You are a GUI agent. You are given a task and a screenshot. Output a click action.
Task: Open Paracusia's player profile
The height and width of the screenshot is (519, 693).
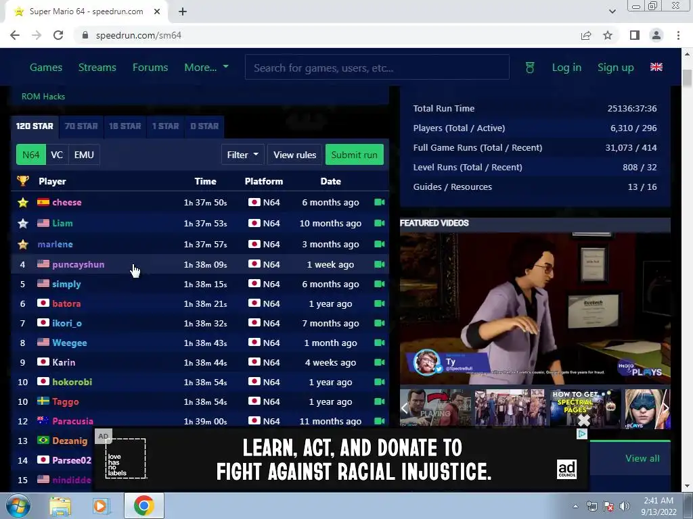[73, 421]
